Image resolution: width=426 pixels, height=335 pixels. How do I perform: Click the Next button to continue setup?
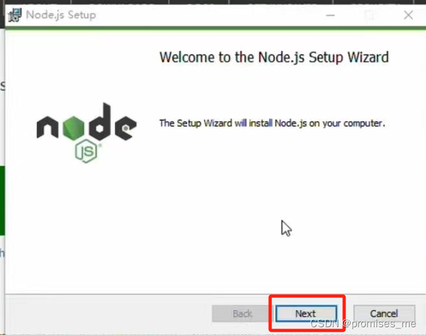pyautogui.click(x=307, y=314)
